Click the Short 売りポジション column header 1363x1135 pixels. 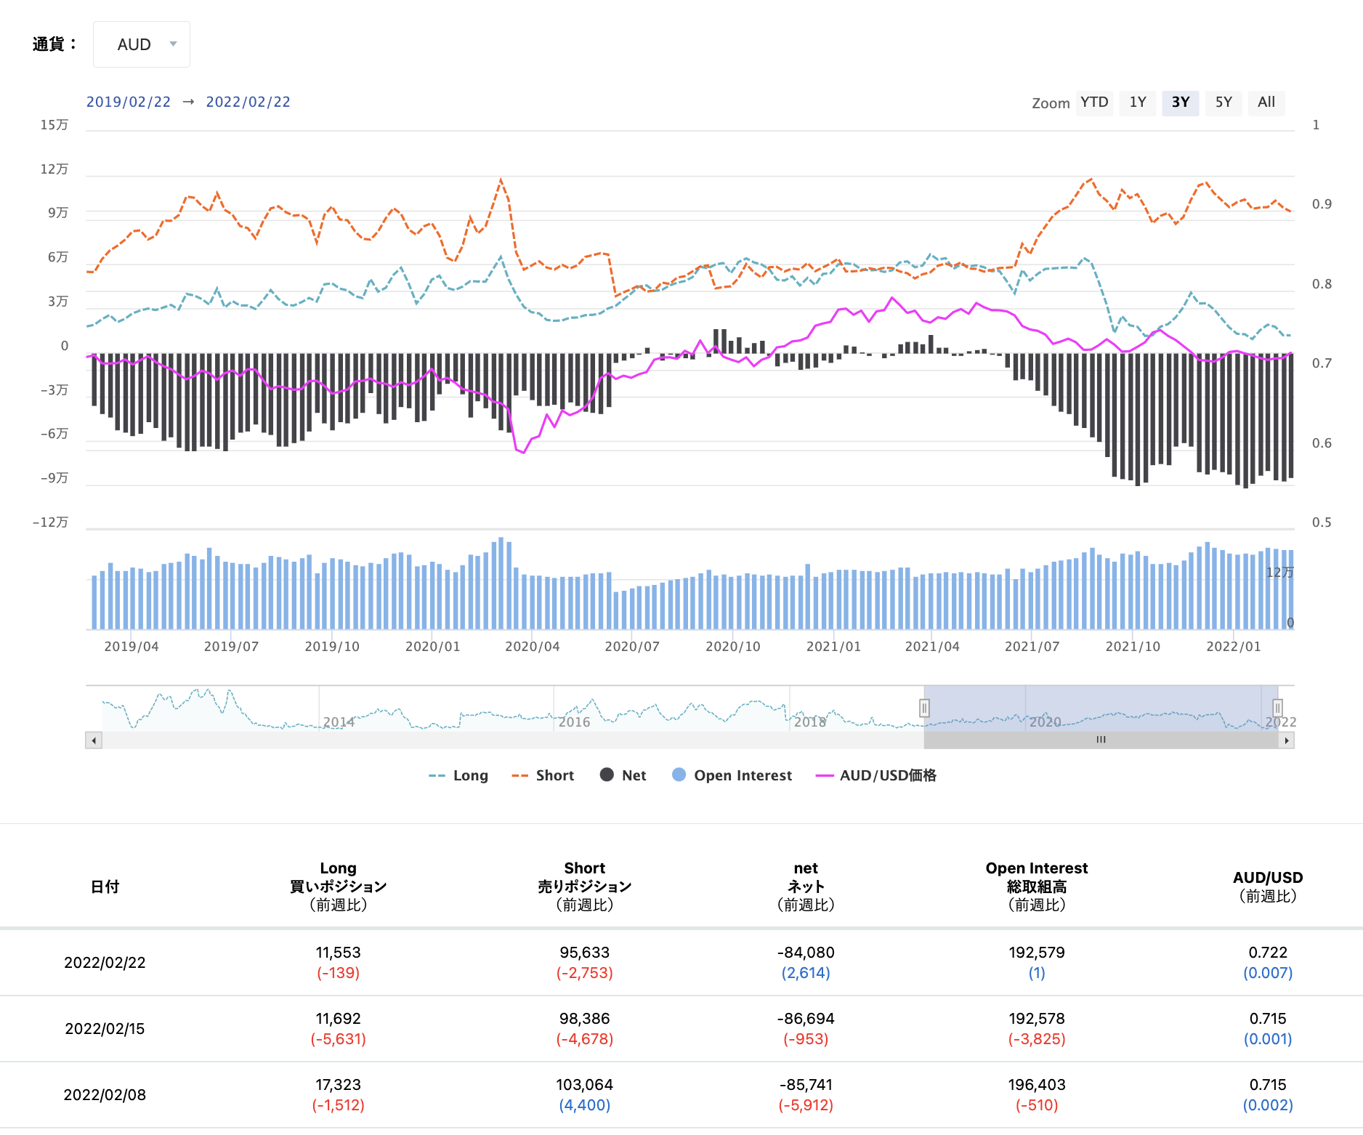pos(585,886)
